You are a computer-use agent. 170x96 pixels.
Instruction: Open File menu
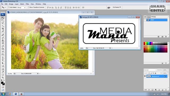[x=2, y=4]
